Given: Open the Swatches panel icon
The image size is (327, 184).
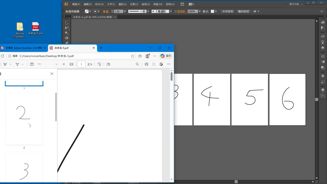Looking at the screenshot, I should 323,36.
